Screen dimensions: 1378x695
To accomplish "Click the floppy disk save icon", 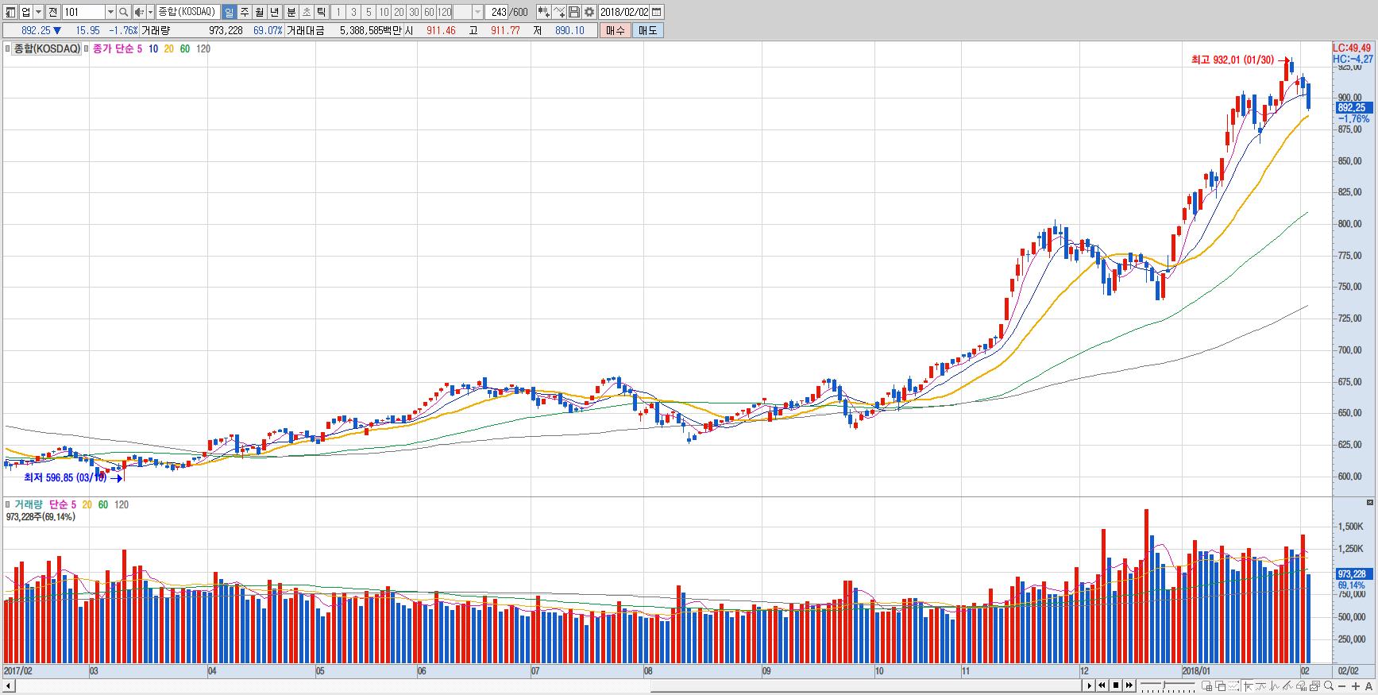I will (x=573, y=12).
